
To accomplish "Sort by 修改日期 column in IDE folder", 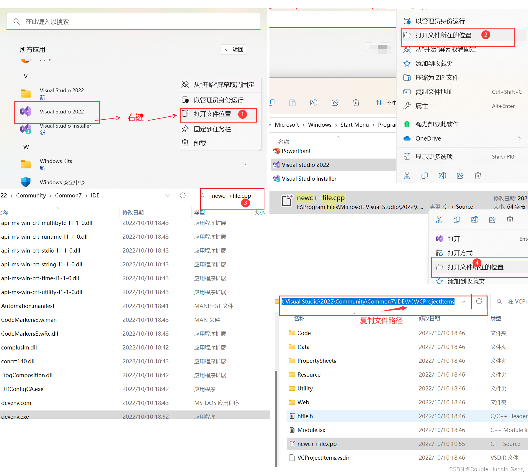I will pyautogui.click(x=133, y=212).
